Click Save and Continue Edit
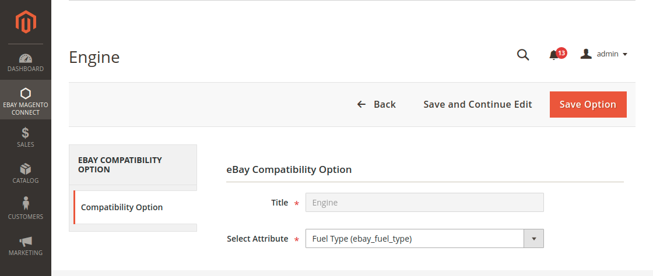The width and height of the screenshot is (653, 276). tap(478, 105)
